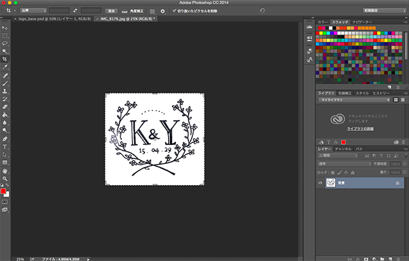
Task: Swap foreground and background colors
Action: (7, 185)
